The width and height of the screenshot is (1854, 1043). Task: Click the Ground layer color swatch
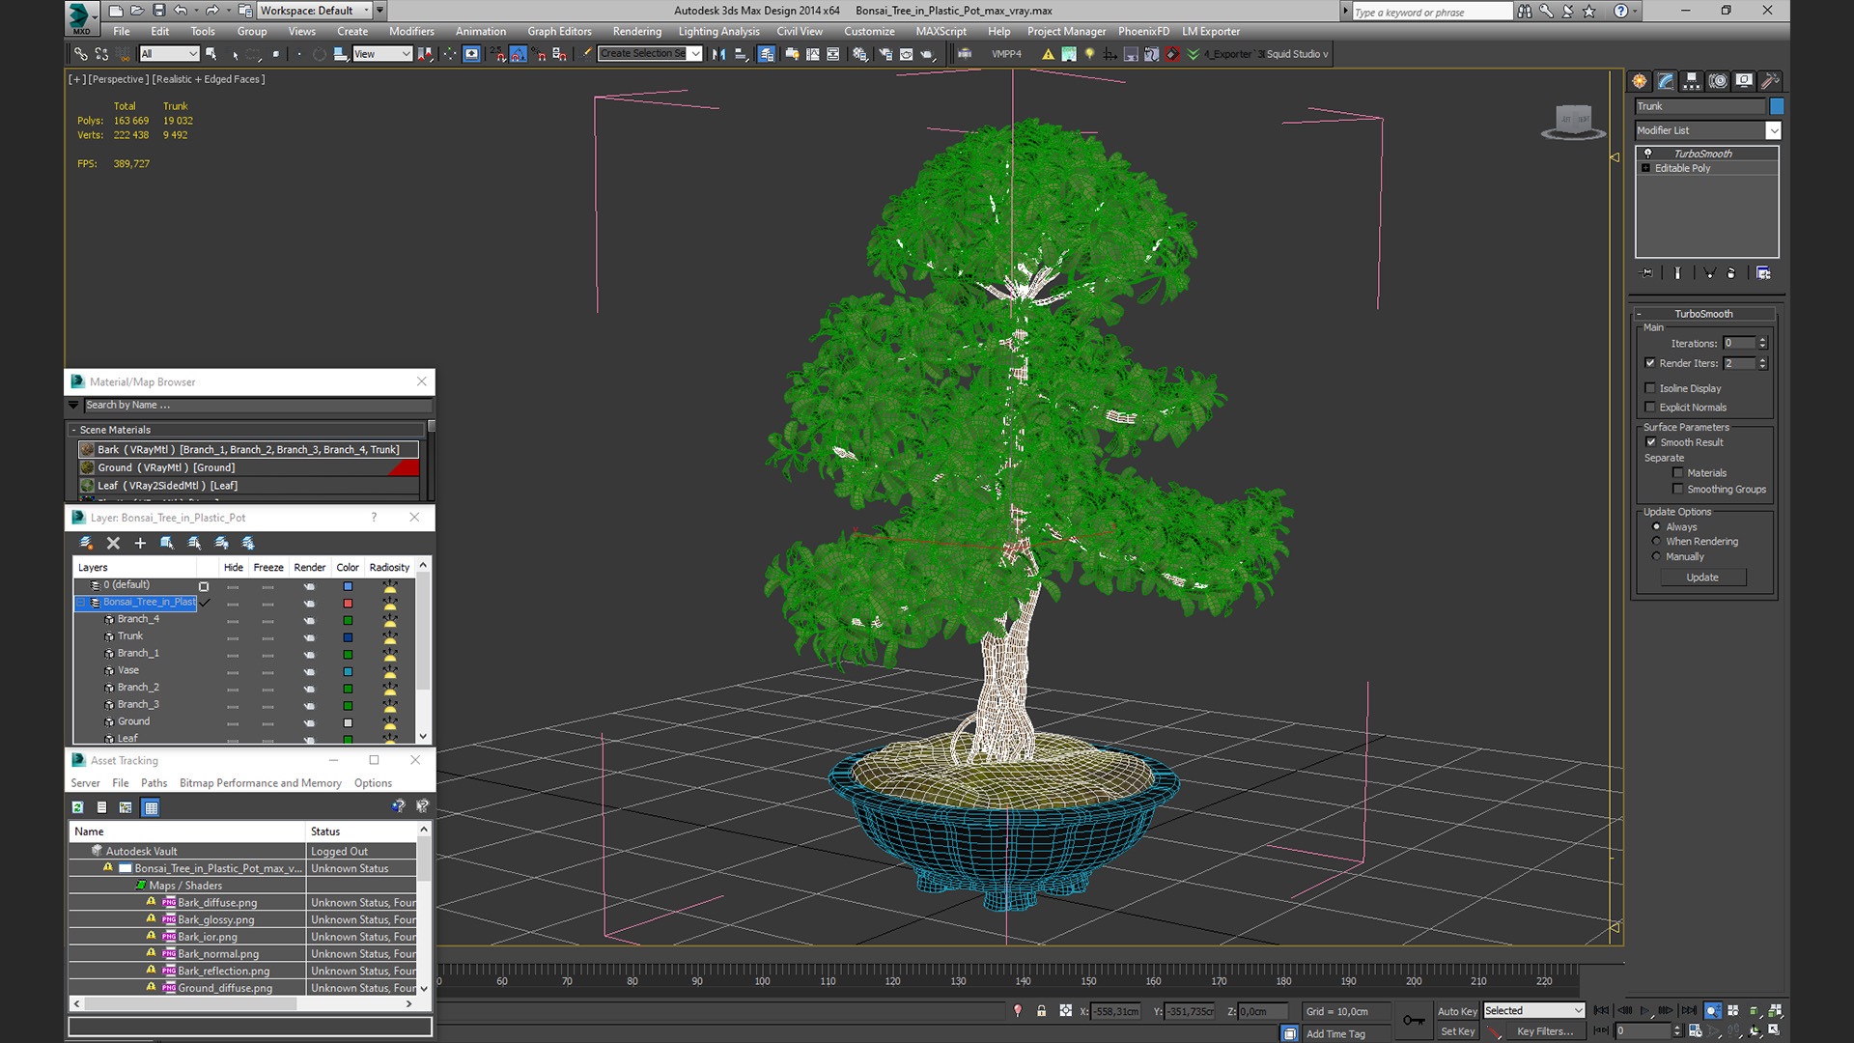348,722
